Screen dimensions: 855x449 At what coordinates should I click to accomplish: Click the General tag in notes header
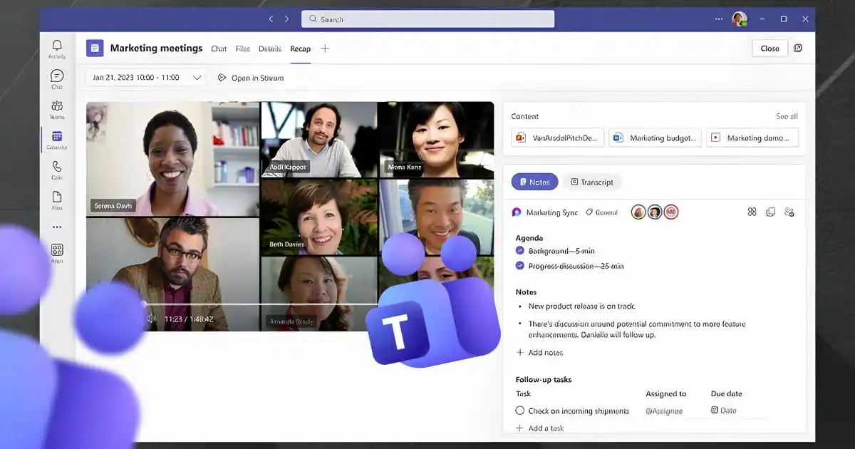(x=601, y=212)
